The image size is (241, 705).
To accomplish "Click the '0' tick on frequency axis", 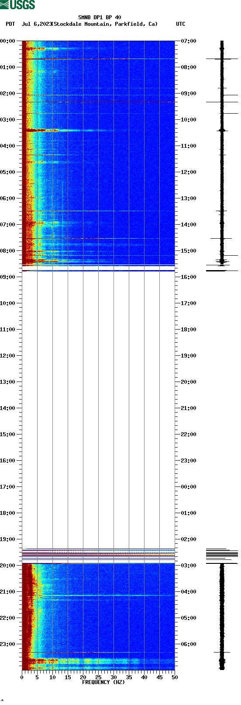I will (22, 677).
